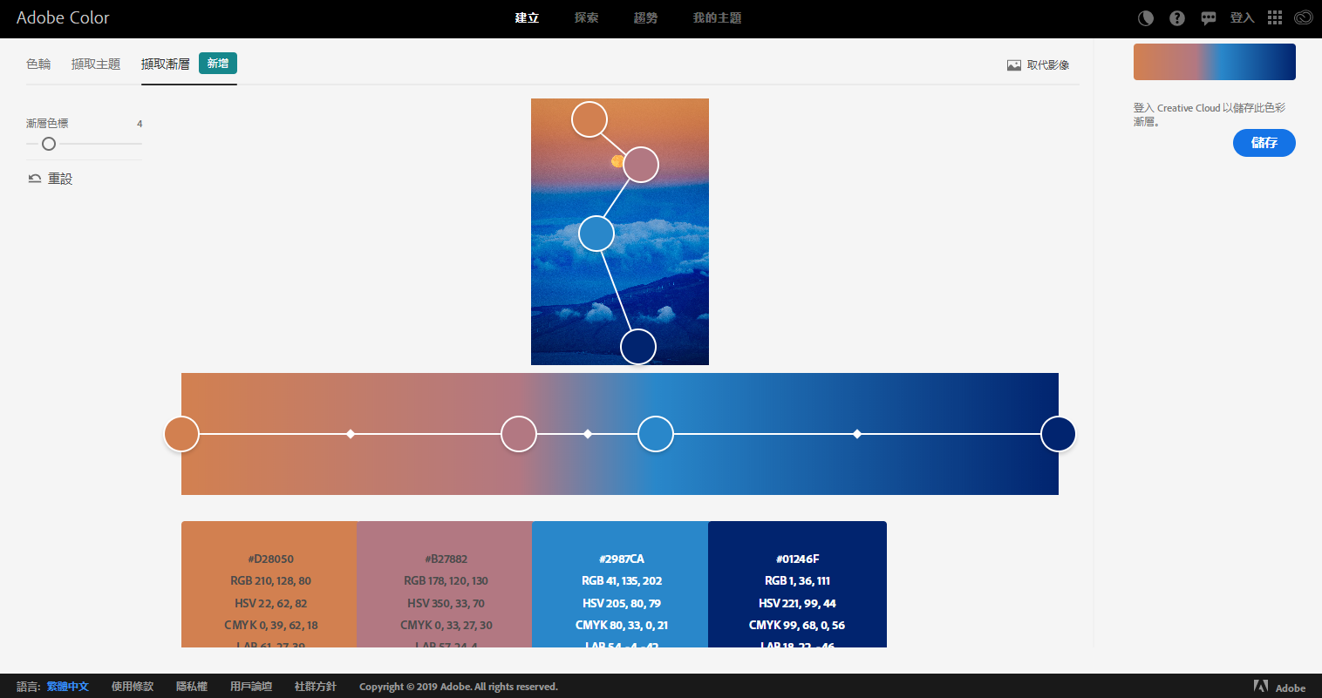
Task: Select the orange color picker on image
Action: click(x=589, y=119)
